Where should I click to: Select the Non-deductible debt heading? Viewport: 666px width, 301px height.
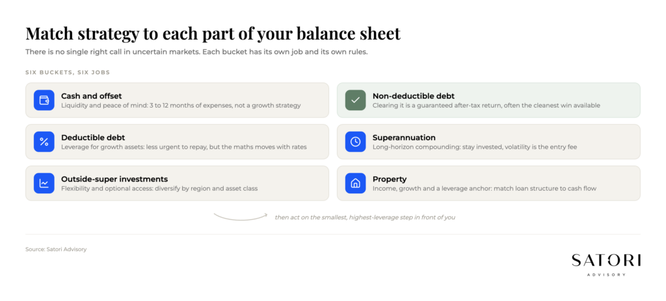coord(414,96)
